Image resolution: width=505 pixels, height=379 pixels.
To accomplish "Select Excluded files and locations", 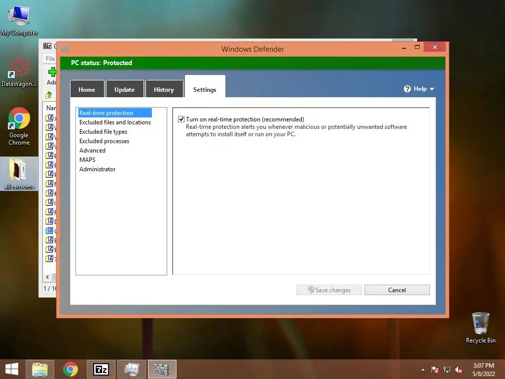I will pyautogui.click(x=115, y=122).
